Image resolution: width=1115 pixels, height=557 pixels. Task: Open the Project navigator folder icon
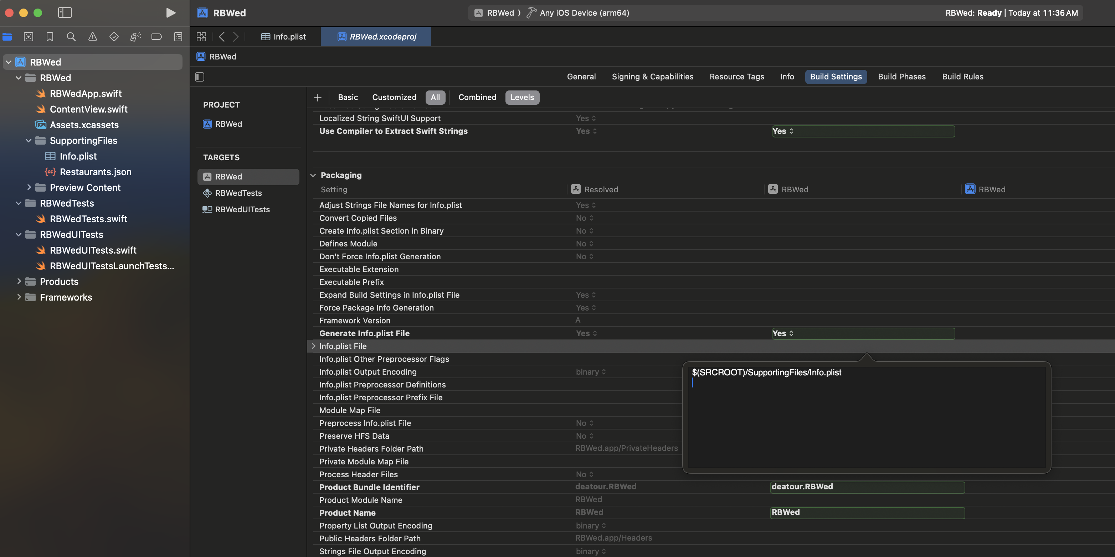pos(7,37)
